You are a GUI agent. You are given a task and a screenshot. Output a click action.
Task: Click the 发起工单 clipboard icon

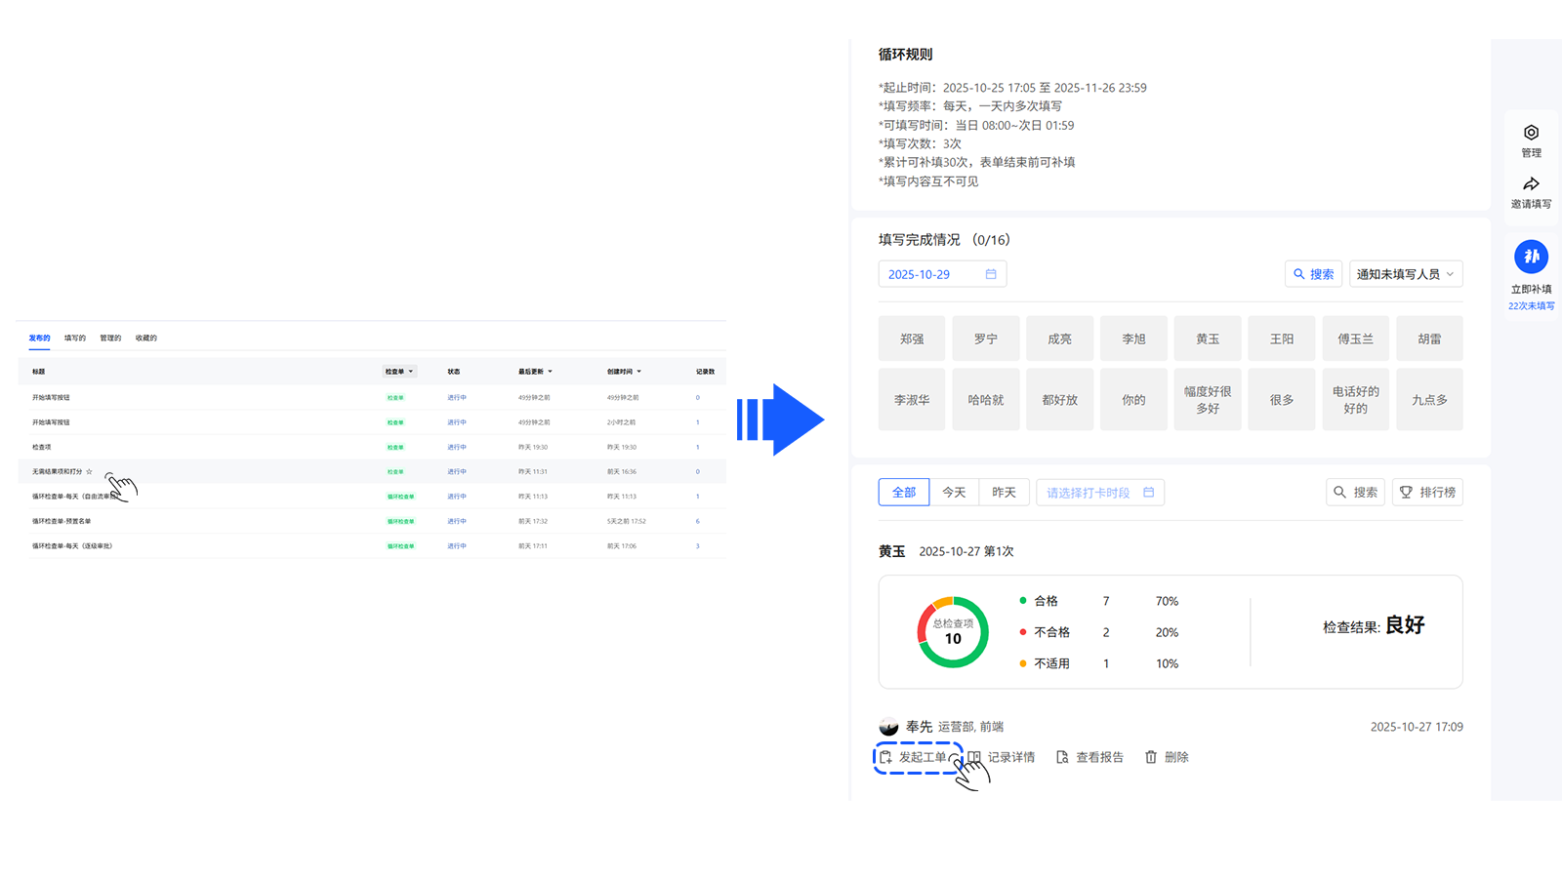coord(886,756)
